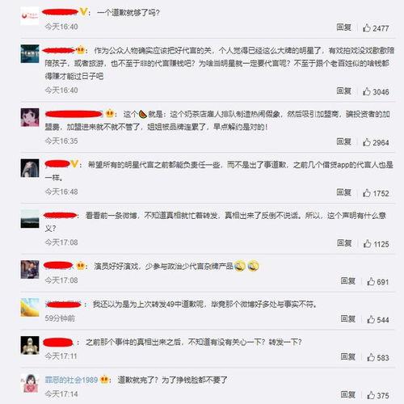Like the comment with 375 likes
The width and height of the screenshot is (404, 404).
pos(371,395)
